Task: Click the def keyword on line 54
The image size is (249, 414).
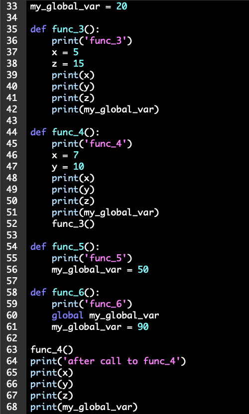Action: click(38, 247)
